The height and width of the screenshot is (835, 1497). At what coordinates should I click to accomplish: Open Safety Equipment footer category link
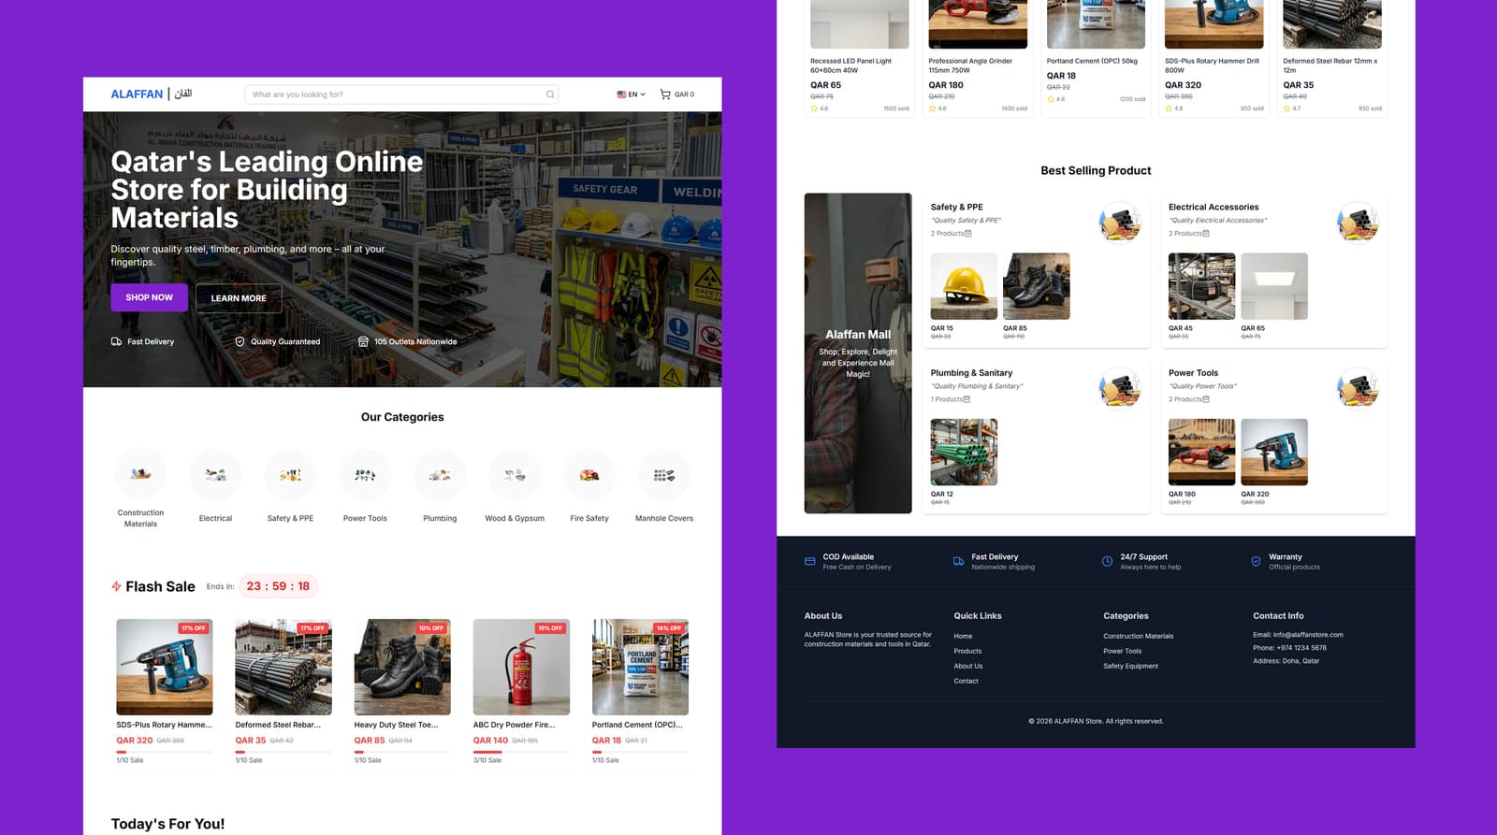1130,666
